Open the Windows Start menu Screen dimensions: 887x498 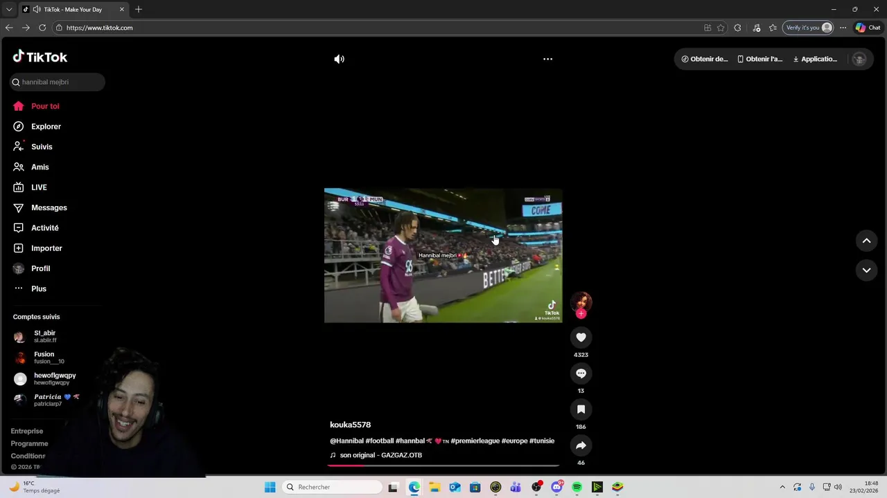(270, 487)
